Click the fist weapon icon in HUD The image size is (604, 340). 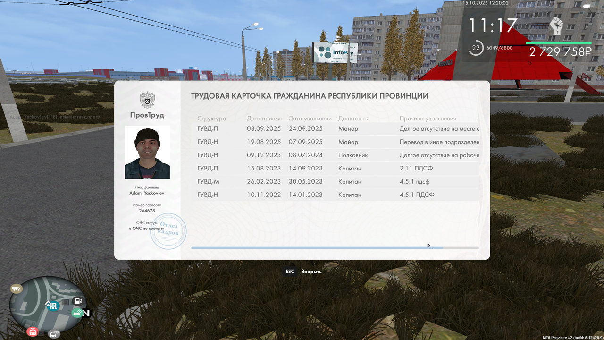(557, 25)
